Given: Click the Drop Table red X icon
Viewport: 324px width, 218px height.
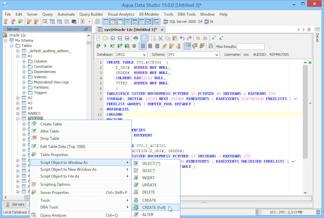Looking at the screenshot, I should [34, 138].
